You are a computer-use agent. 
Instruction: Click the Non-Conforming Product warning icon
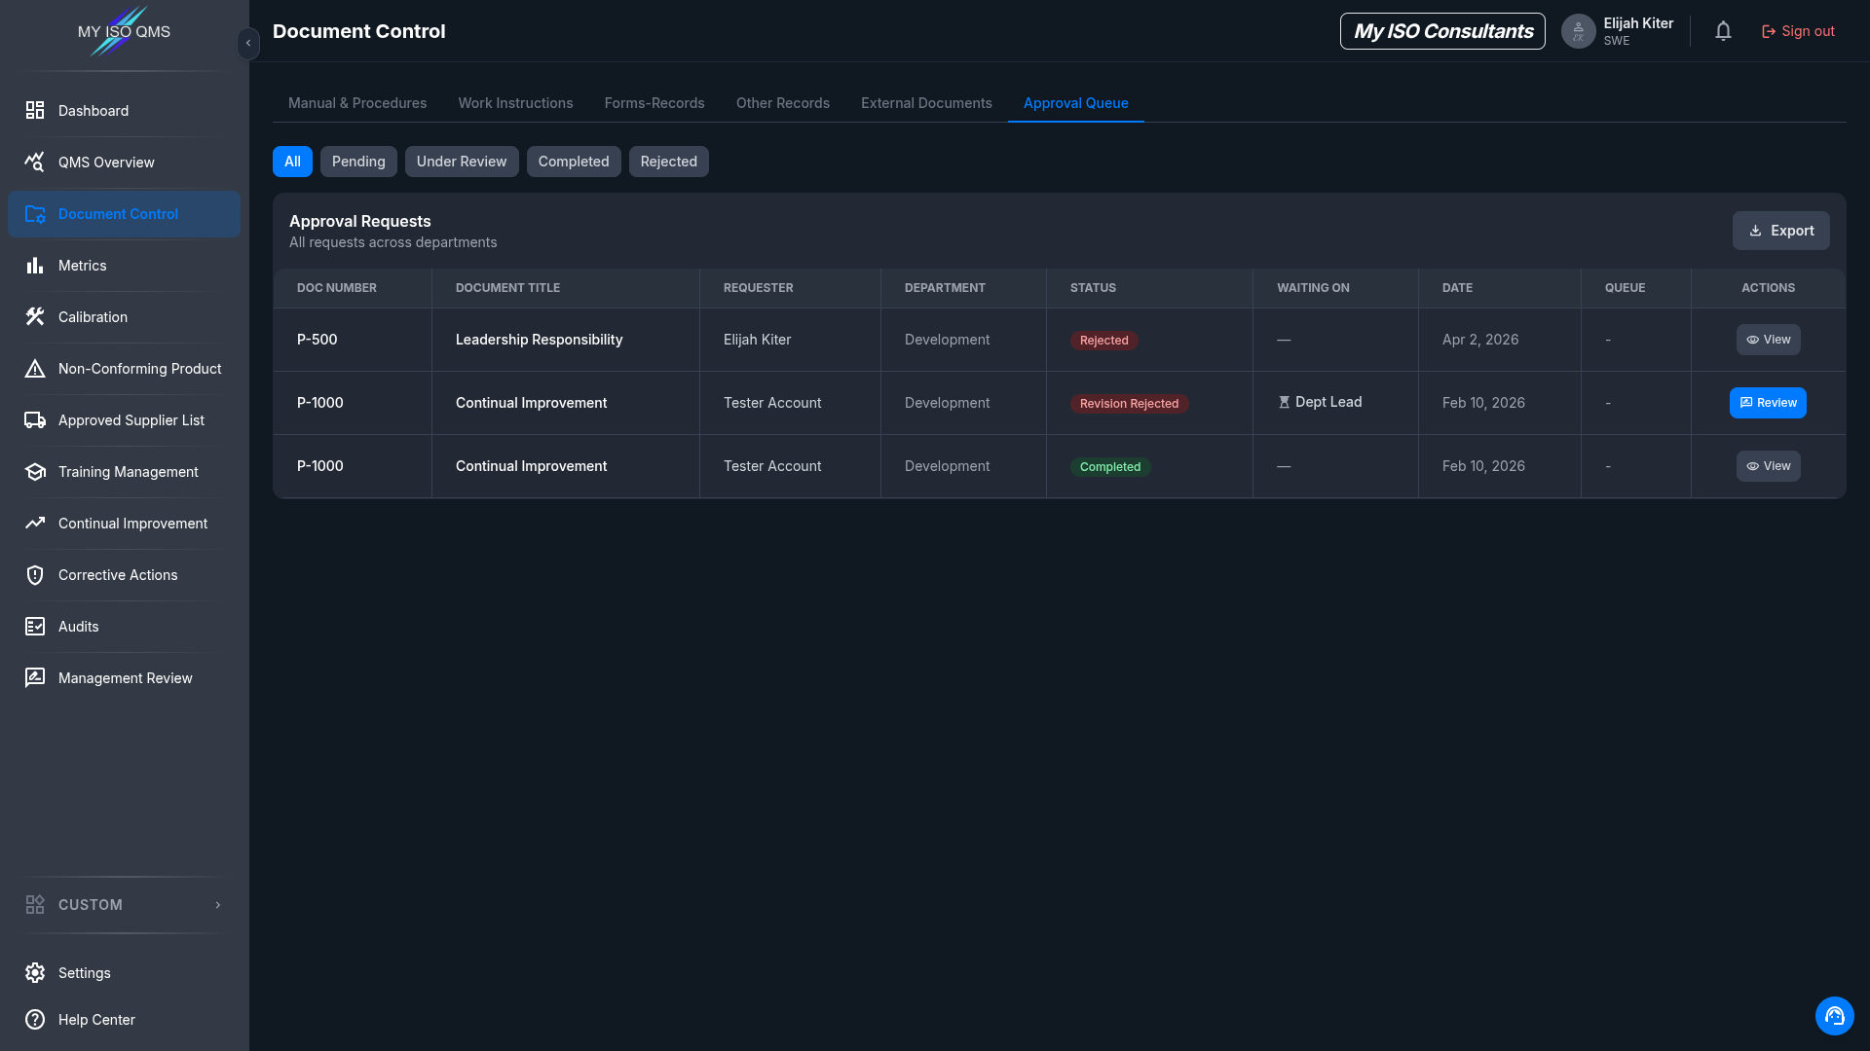click(x=35, y=369)
